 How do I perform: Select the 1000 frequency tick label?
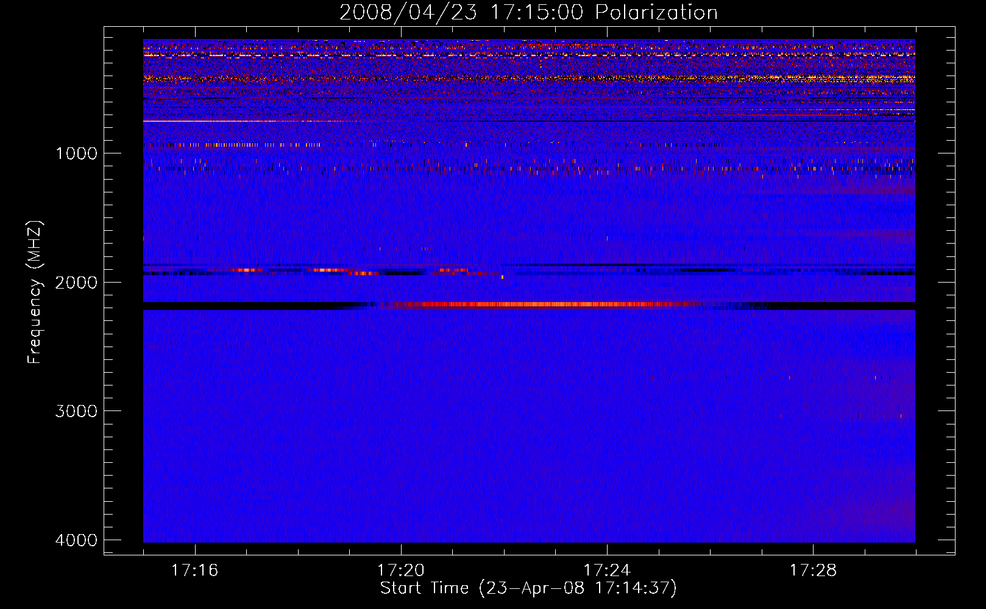pyautogui.click(x=76, y=153)
